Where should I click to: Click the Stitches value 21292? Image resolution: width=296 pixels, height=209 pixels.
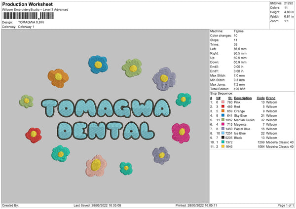click(289, 3)
